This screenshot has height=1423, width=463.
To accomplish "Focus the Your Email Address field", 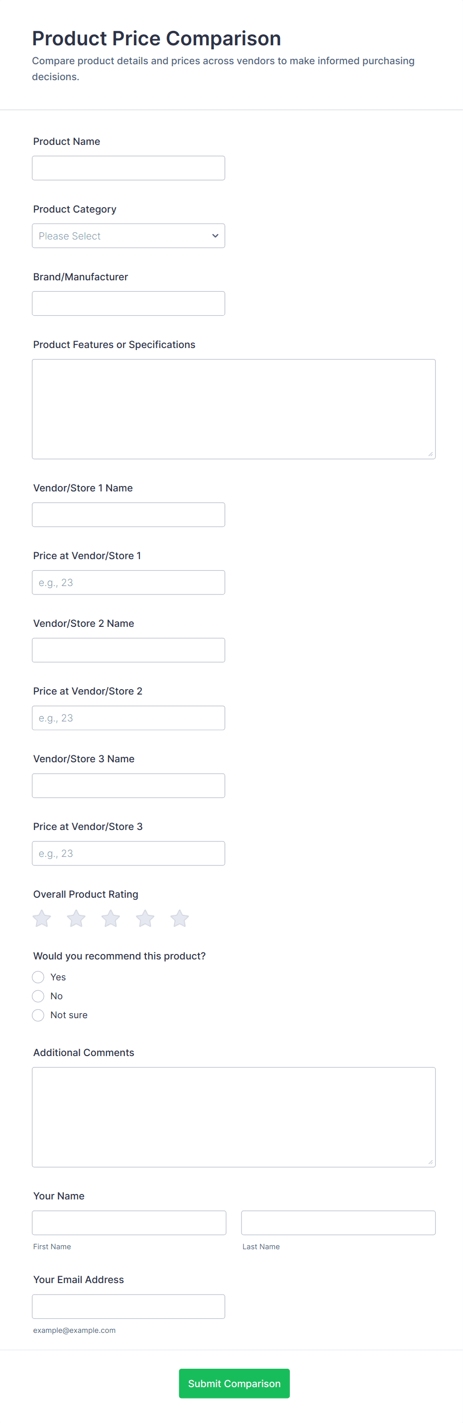I will coord(128,1306).
